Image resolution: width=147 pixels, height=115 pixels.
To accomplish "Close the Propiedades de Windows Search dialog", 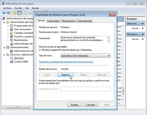I will pyautogui.click(x=112, y=15).
